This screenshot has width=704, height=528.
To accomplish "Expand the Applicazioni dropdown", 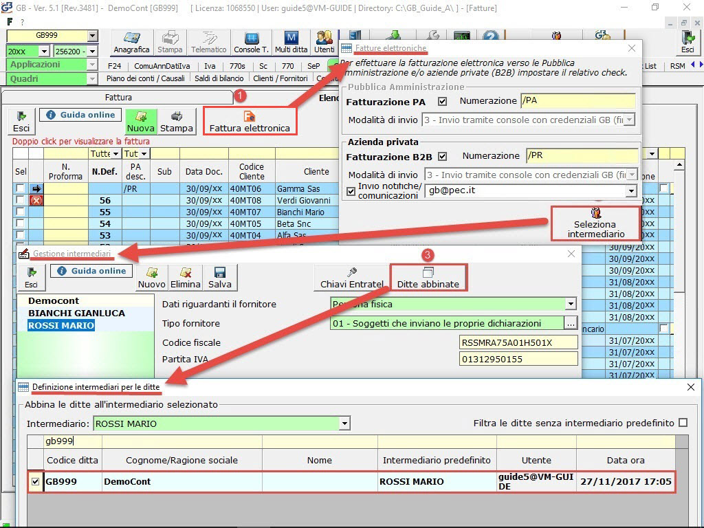I will (x=93, y=65).
